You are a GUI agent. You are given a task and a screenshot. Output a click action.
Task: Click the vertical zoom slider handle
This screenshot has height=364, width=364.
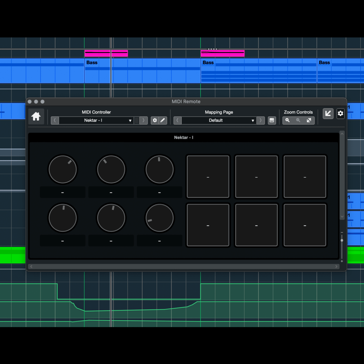click(x=342, y=240)
